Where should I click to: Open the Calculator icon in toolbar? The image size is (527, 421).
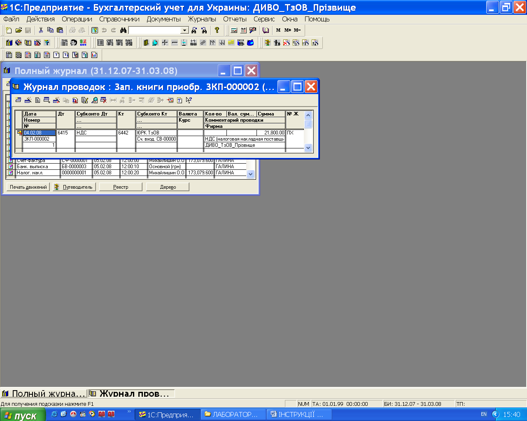pyautogui.click(x=234, y=30)
